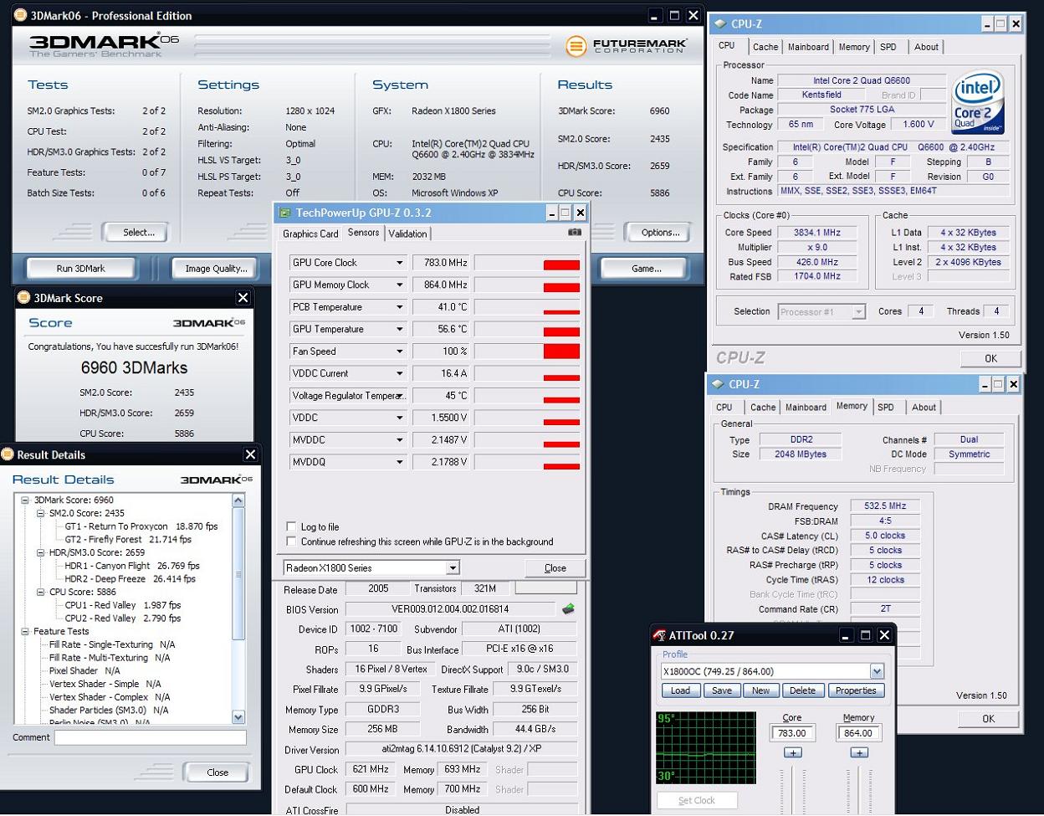Click the BIOS save chip icon in GPU-Z
This screenshot has width=1044, height=816.
pyautogui.click(x=568, y=608)
